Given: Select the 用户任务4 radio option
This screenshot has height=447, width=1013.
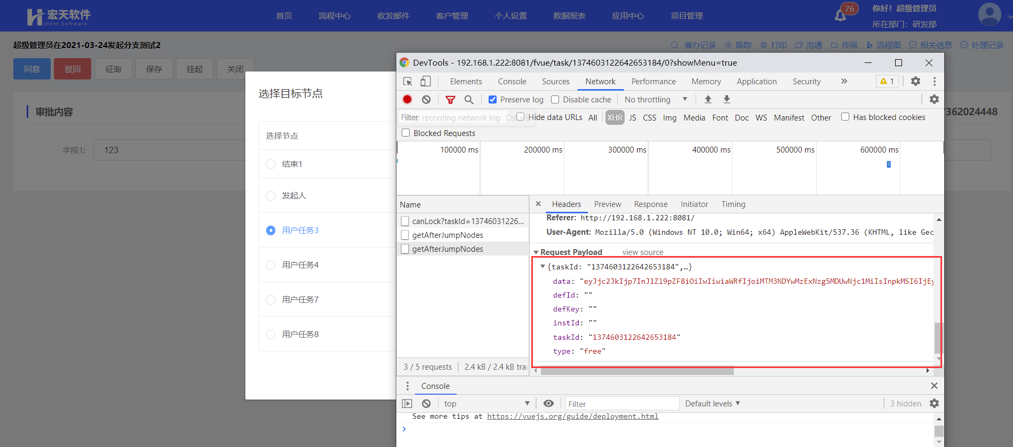Looking at the screenshot, I should pyautogui.click(x=271, y=265).
